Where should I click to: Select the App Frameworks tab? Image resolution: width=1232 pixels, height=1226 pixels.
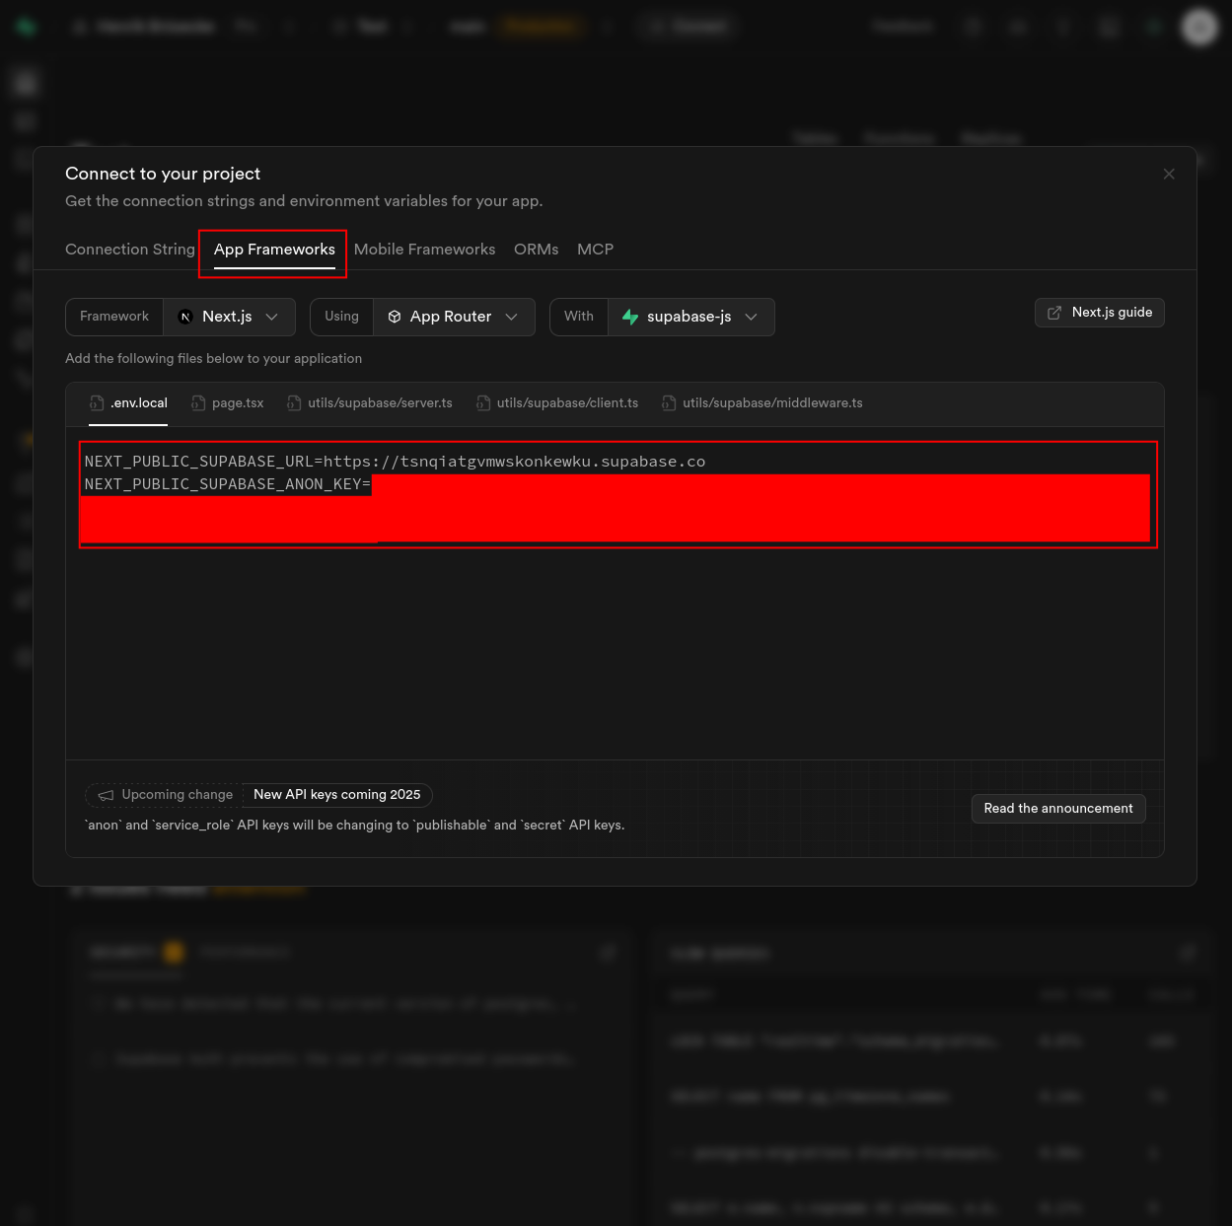pos(274,250)
